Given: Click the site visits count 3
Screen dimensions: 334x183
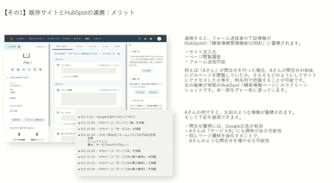Looking at the screenshot, I should pyautogui.click(x=19, y=134).
